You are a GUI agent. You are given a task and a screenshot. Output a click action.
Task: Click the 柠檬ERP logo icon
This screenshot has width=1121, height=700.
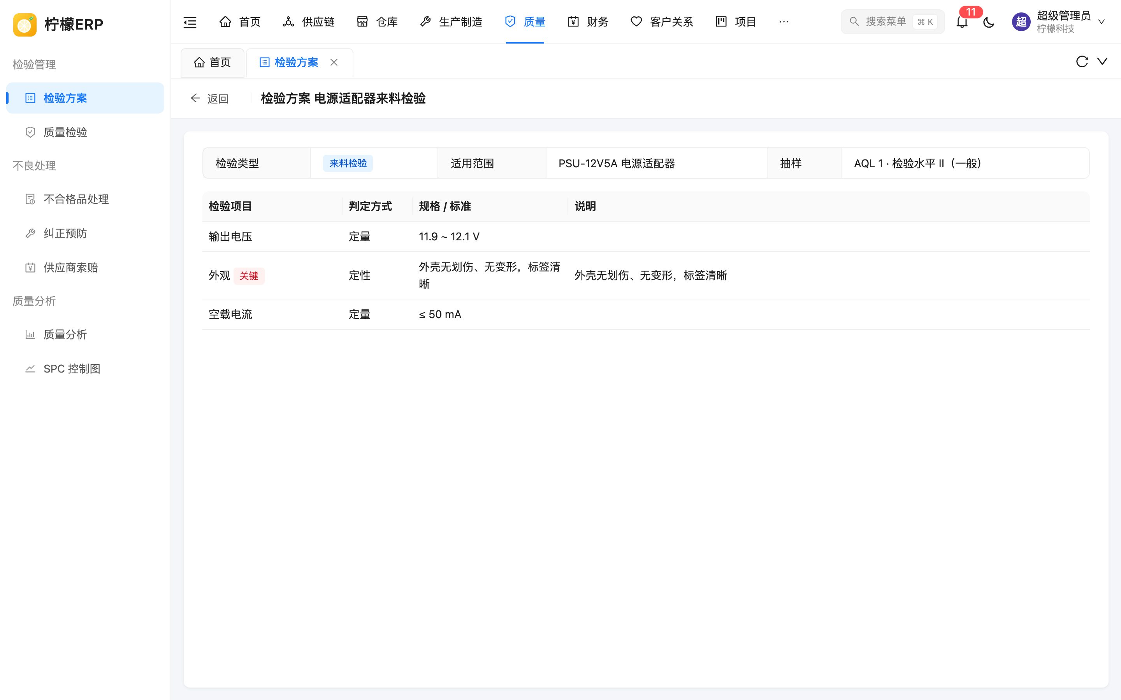click(x=25, y=24)
